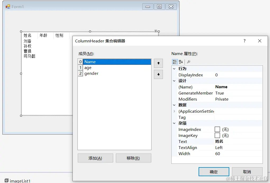
Task: Click the 性别 column header in Form1
Action: pos(61,36)
